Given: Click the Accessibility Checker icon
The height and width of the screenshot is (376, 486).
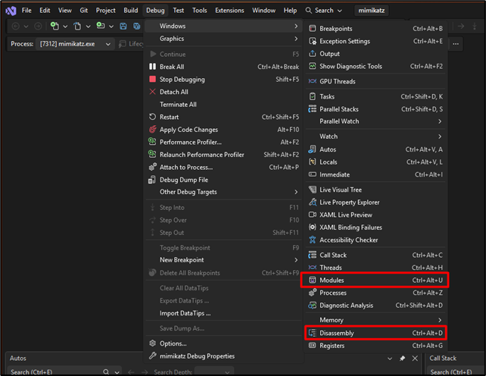Looking at the screenshot, I should point(313,240).
